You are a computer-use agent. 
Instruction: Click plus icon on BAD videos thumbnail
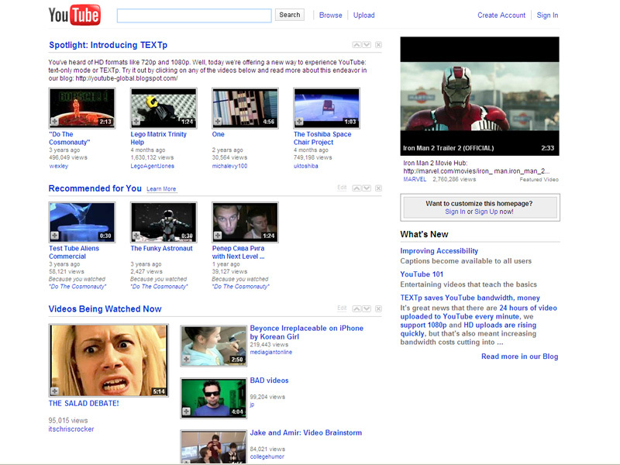186,412
